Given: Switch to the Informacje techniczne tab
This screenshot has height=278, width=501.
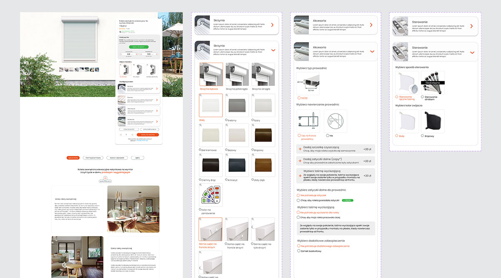Looking at the screenshot, I should (x=93, y=158).
